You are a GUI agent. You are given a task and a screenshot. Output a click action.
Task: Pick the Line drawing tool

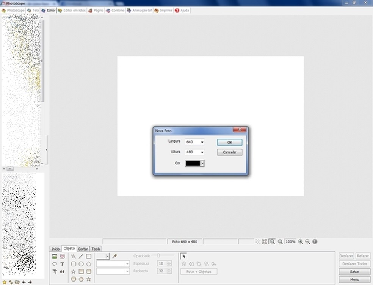(x=81, y=256)
